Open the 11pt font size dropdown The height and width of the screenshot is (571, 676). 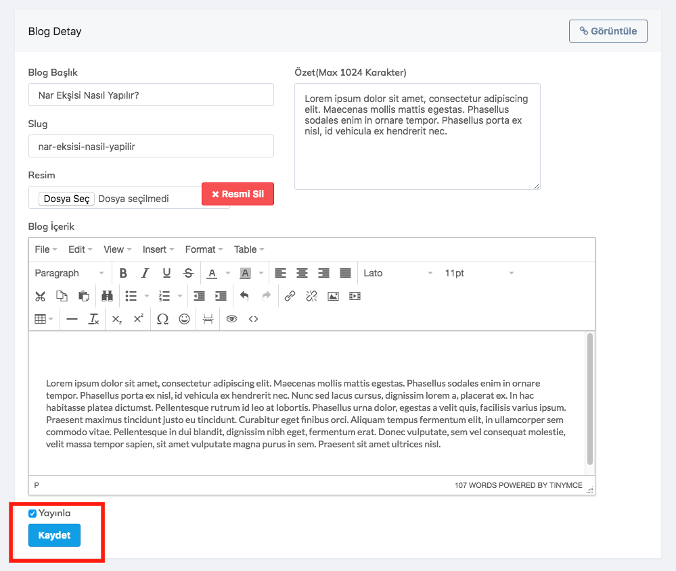tap(479, 273)
